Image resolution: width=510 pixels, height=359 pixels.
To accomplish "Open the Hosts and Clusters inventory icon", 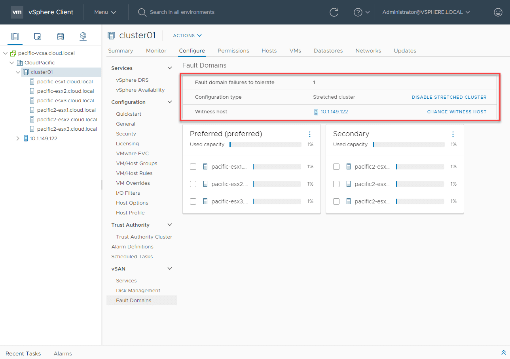I will (15, 36).
